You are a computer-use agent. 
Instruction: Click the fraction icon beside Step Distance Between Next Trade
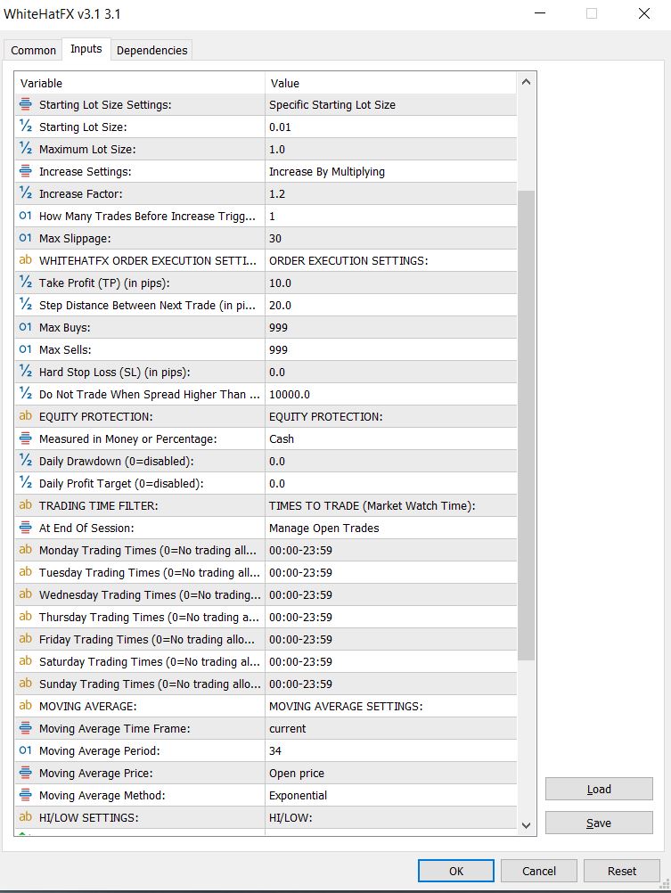tap(26, 305)
